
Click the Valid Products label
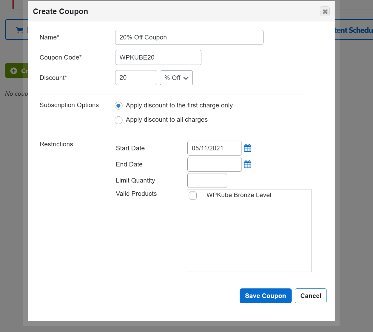(x=136, y=194)
